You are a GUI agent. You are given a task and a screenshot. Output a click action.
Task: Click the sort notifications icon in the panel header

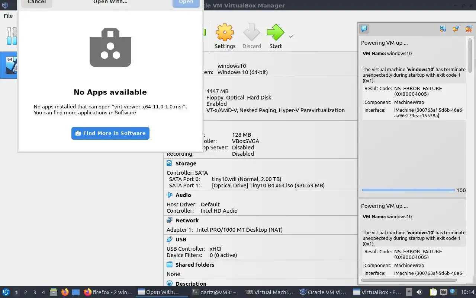coord(443,28)
